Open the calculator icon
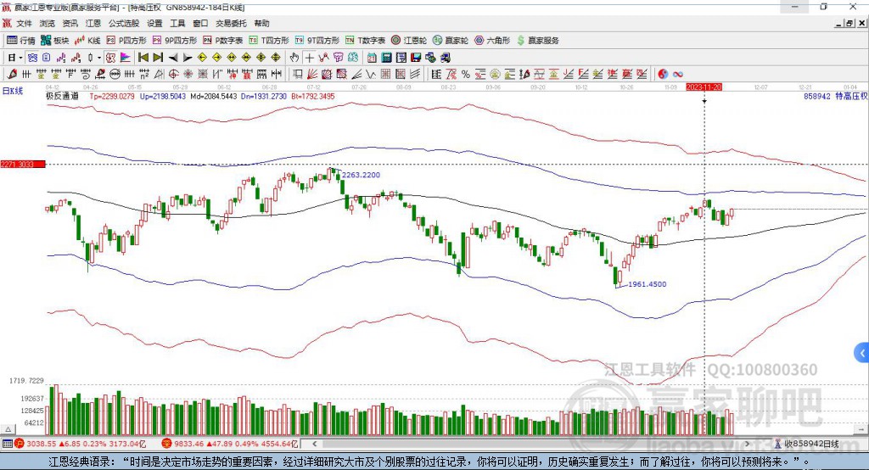The width and height of the screenshot is (869, 470). click(386, 58)
